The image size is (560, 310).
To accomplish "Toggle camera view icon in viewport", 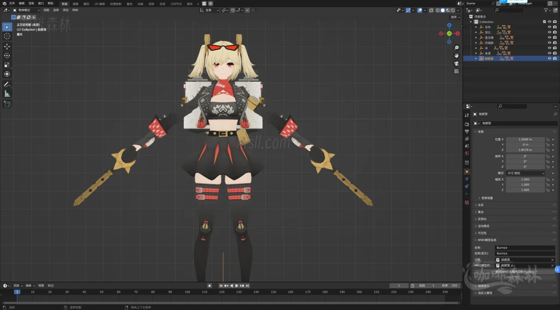I will coord(457,63).
